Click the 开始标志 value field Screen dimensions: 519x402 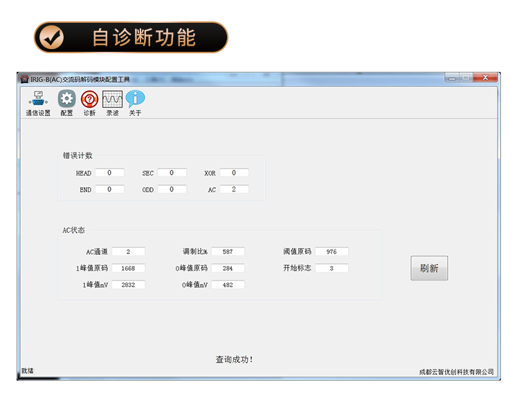[x=331, y=268]
